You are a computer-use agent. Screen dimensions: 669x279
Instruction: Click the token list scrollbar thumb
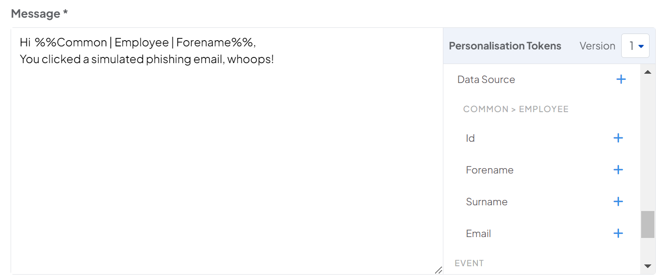(647, 224)
